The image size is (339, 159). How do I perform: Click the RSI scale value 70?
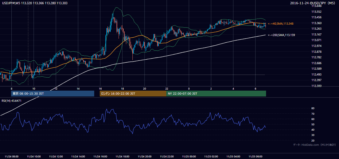(x=313, y=114)
